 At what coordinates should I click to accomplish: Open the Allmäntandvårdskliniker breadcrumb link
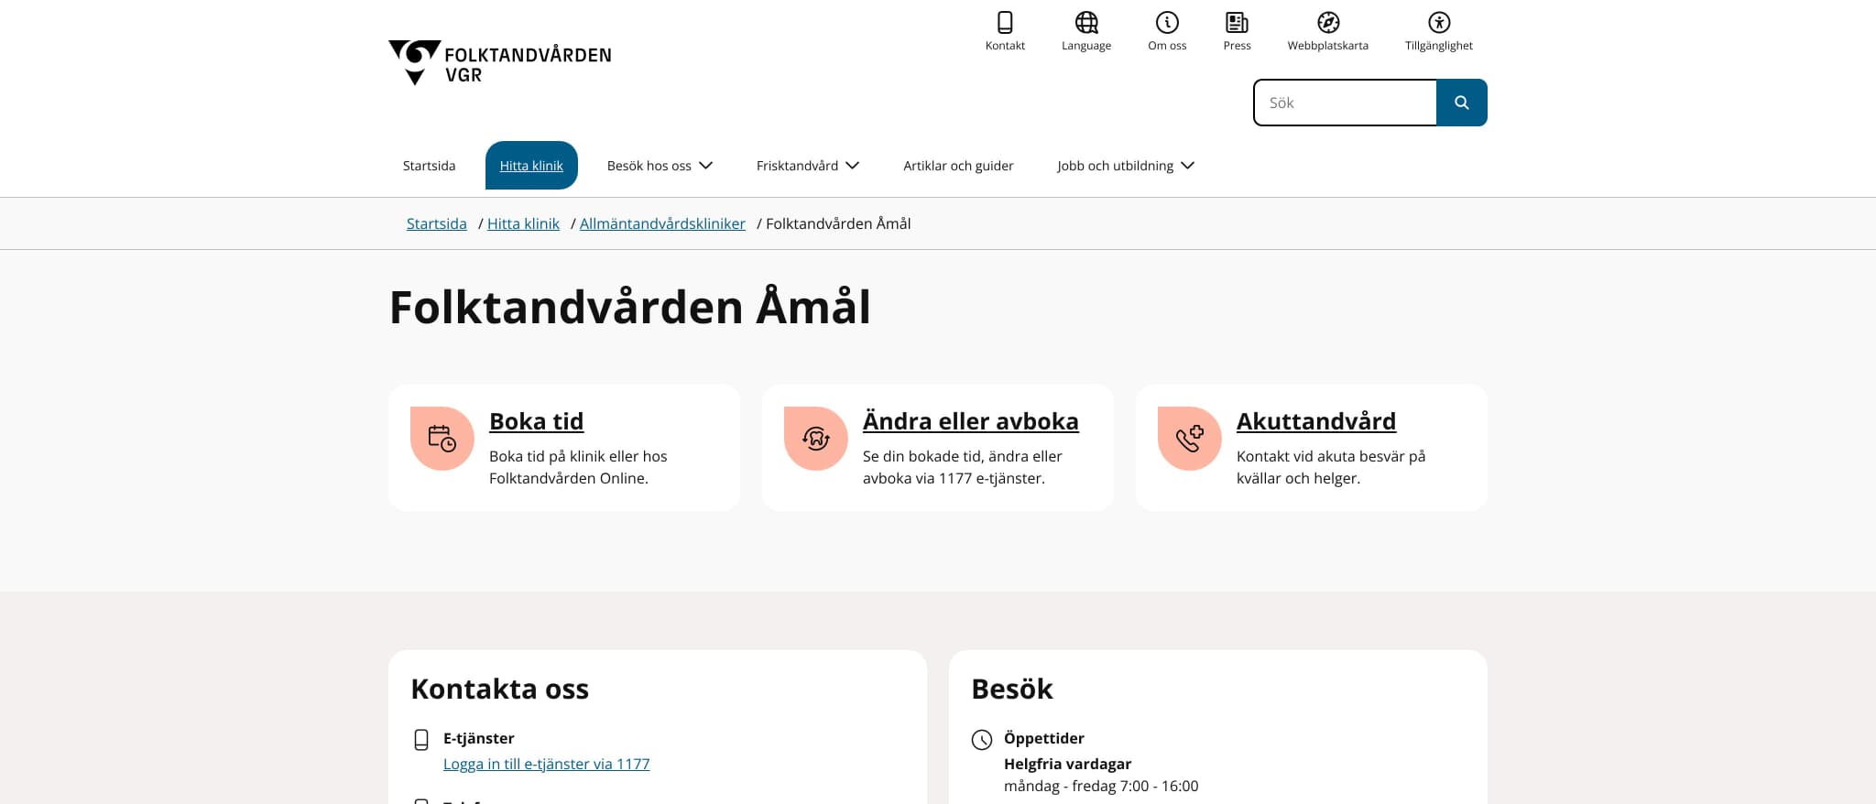pos(662,223)
